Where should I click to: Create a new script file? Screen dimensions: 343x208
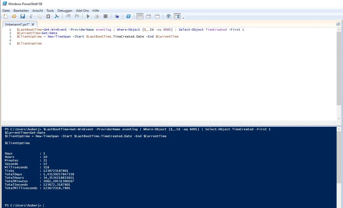(6, 17)
